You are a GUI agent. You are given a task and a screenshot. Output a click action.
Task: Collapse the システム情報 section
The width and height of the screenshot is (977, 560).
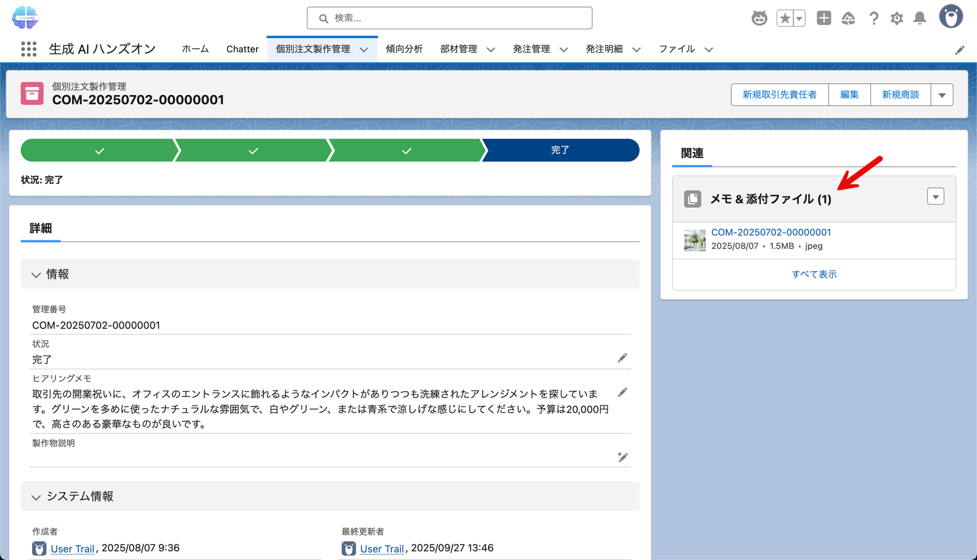pyautogui.click(x=36, y=497)
